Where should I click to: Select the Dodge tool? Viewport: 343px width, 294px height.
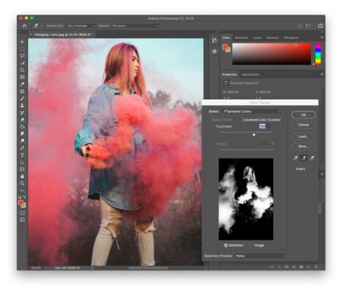[x=22, y=141]
